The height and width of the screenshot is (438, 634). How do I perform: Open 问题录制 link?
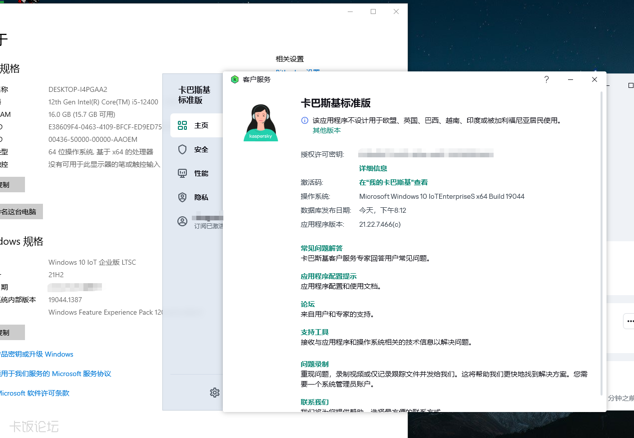(315, 364)
